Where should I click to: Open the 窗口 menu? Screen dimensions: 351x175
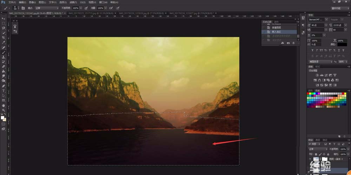[103, 2]
